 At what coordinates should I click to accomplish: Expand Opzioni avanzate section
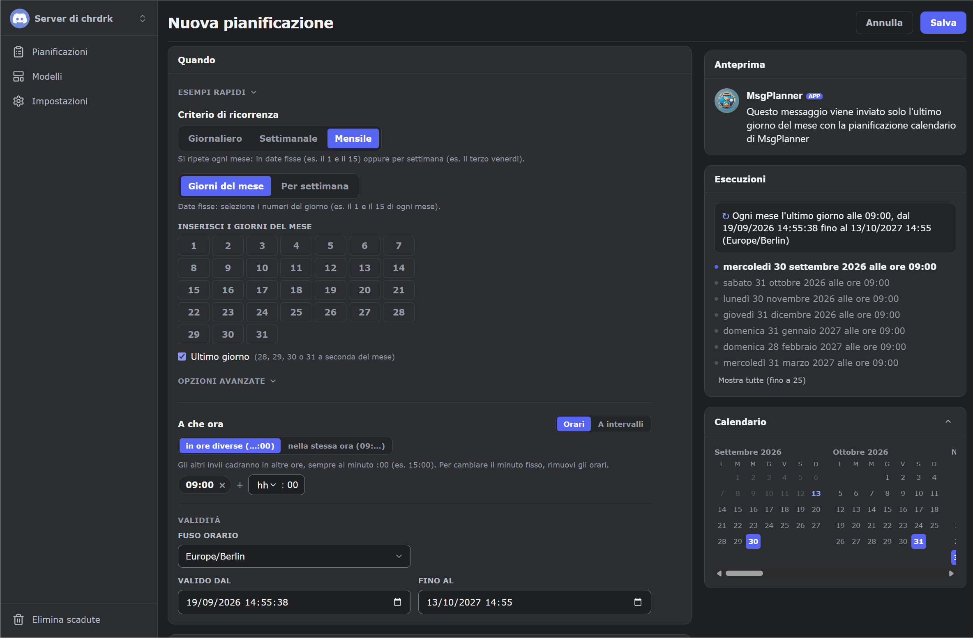pyautogui.click(x=226, y=381)
